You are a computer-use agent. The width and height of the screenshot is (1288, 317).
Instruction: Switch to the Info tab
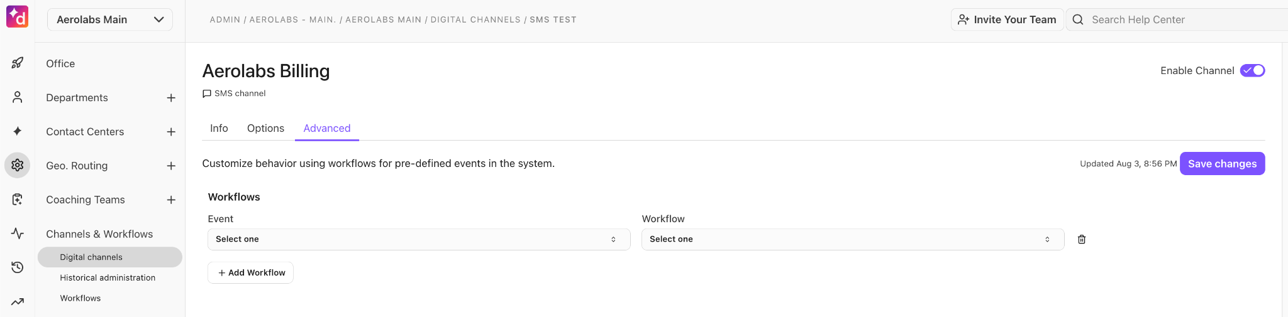pos(219,128)
